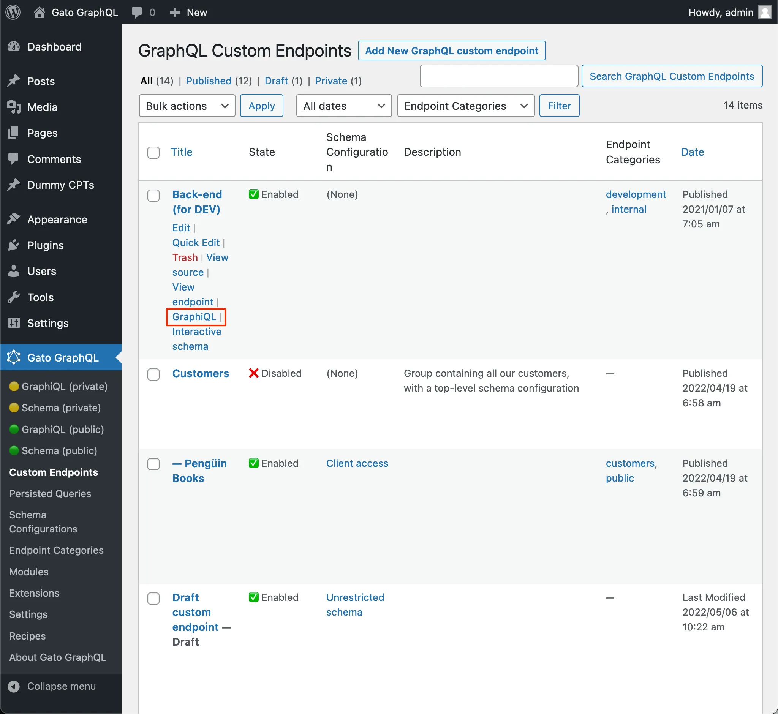The height and width of the screenshot is (714, 778).
Task: Check the Back-end (for DEV) row checkbox
Action: [154, 195]
